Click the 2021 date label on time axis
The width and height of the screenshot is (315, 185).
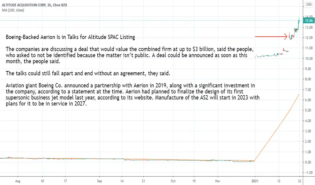pos(255,181)
